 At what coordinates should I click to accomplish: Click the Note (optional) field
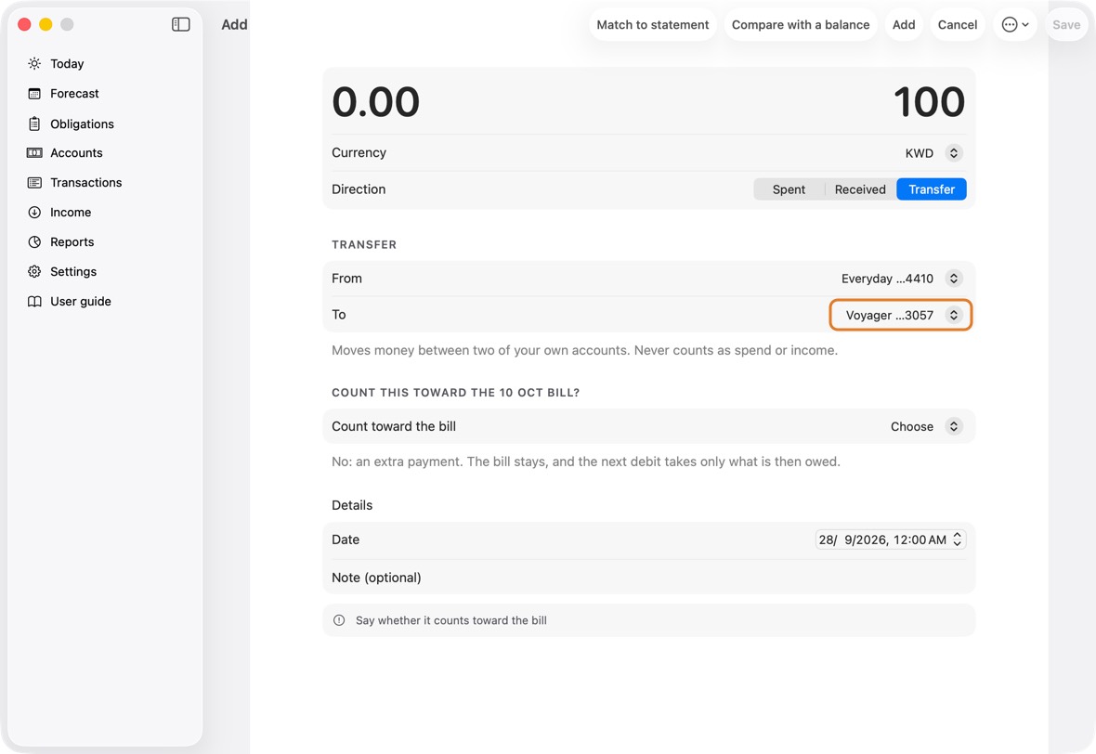(x=648, y=578)
